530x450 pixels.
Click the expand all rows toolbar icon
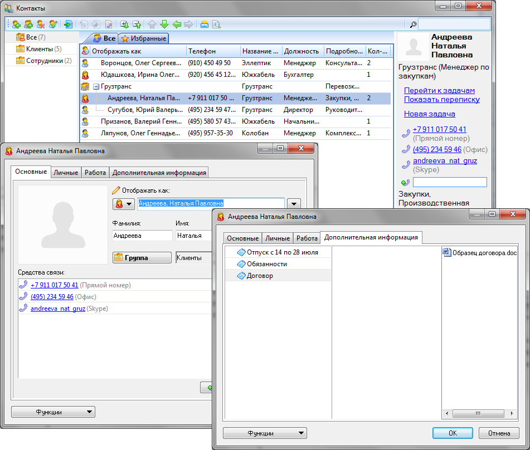coord(124,25)
